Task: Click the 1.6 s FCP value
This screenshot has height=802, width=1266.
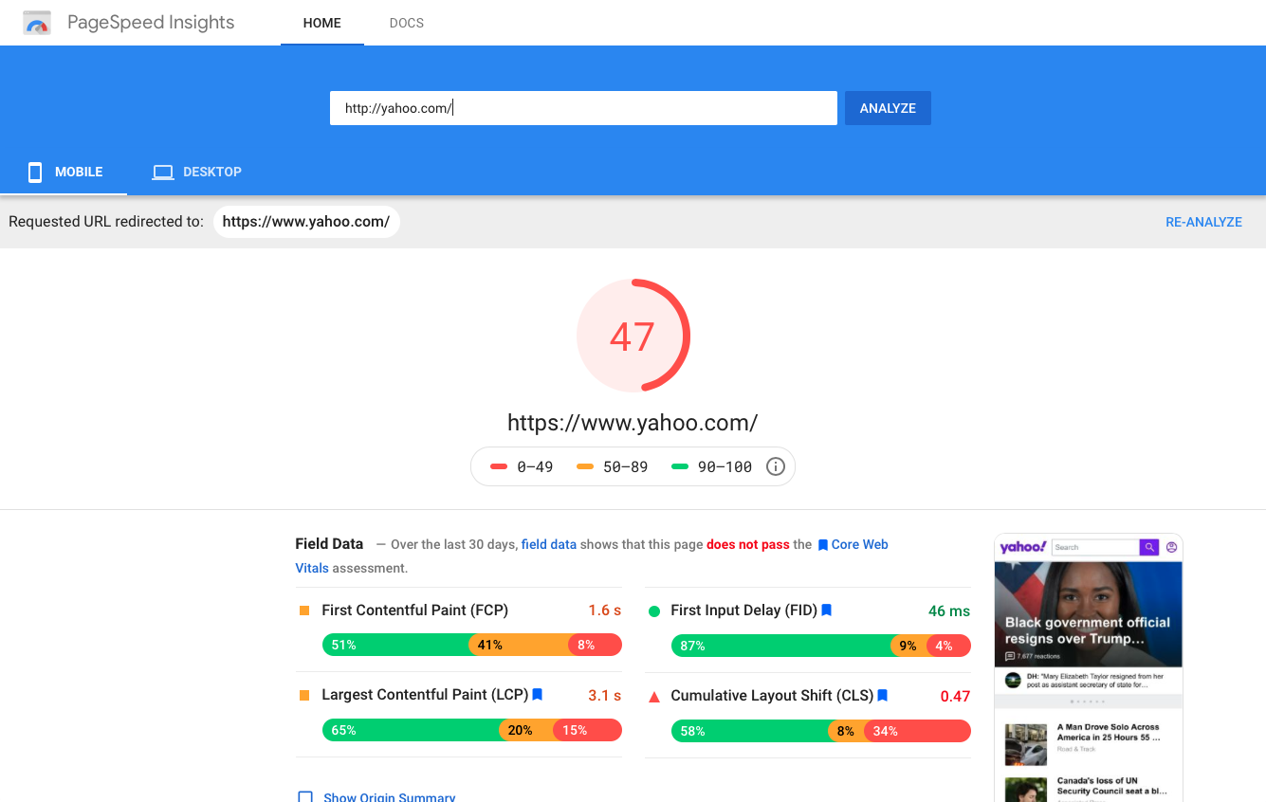Action: [605, 611]
